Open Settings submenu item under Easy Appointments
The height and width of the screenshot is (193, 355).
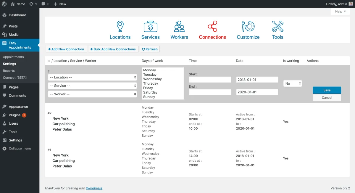9,64
